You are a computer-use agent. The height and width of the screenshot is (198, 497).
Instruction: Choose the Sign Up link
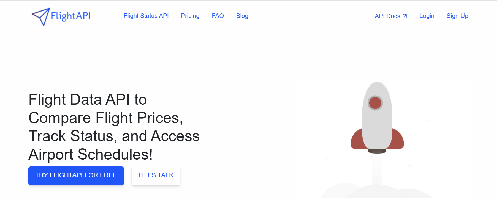point(457,16)
